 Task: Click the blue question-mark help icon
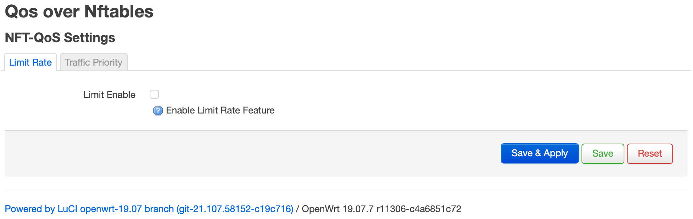coord(158,111)
